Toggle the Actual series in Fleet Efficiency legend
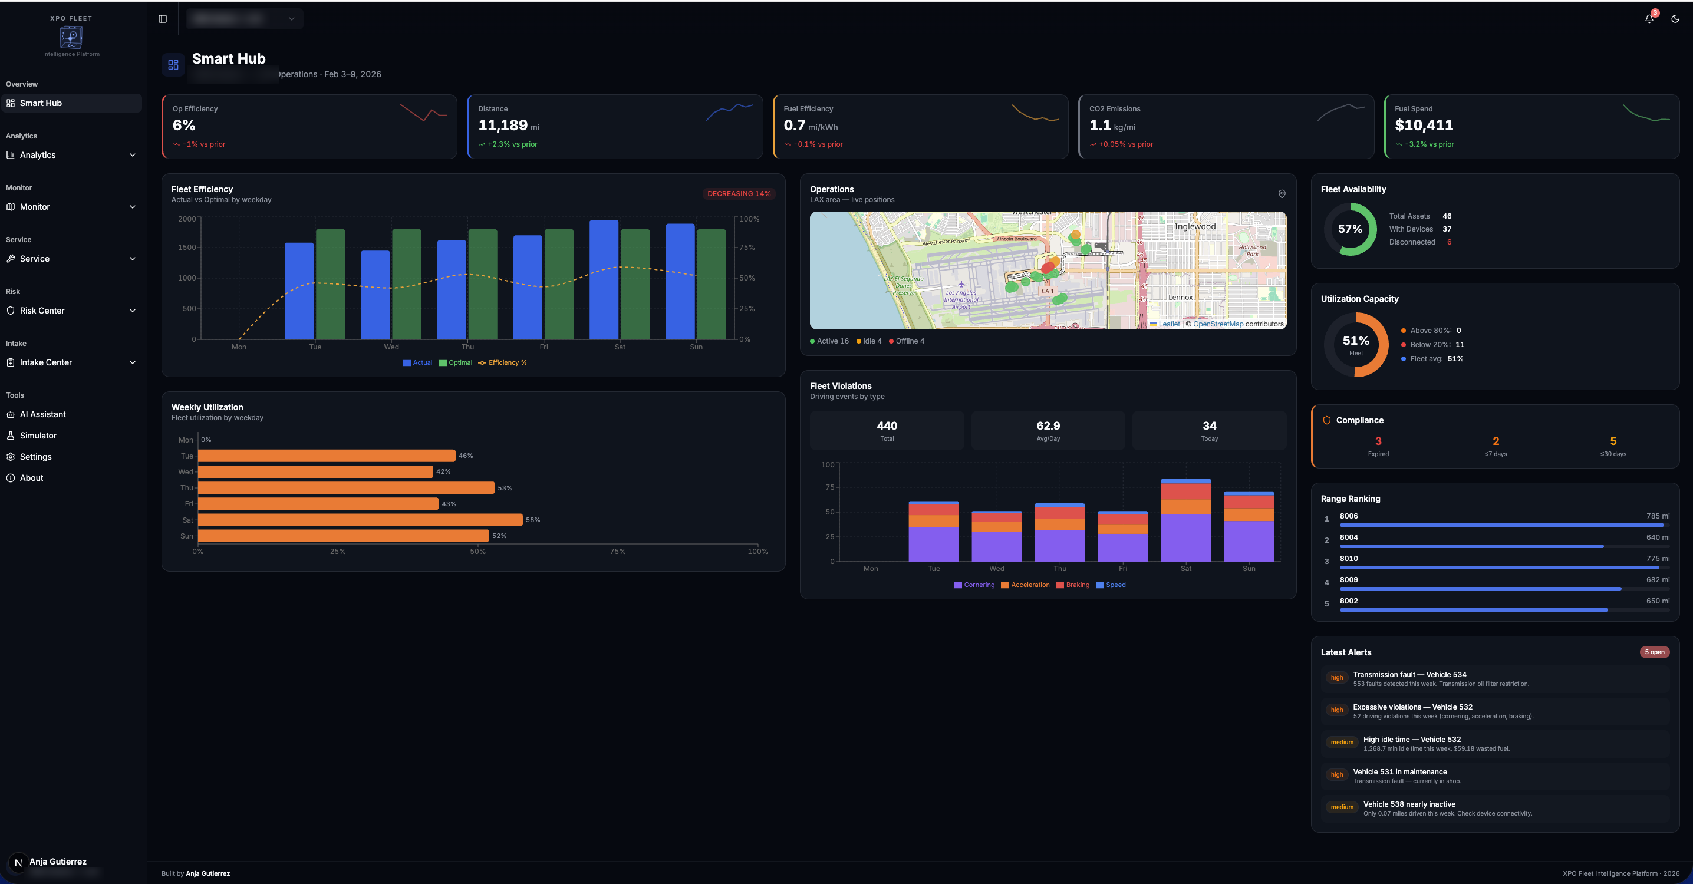The image size is (1693, 884). point(417,363)
